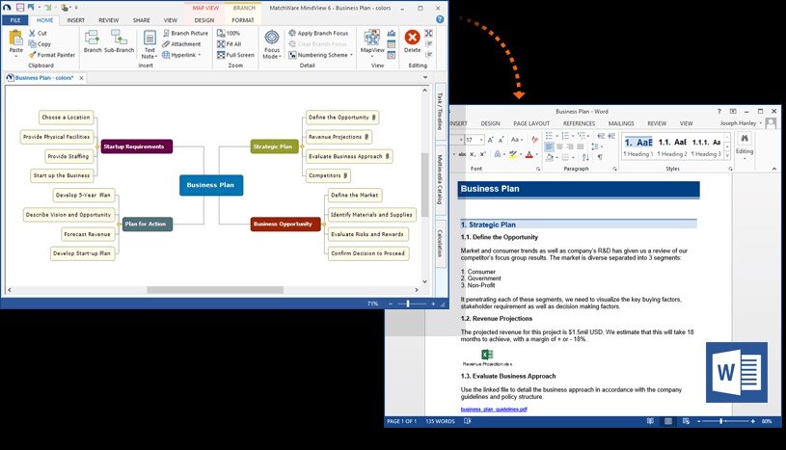786x450 pixels.
Task: Click Increase Font Size in Word
Action: tap(491, 140)
